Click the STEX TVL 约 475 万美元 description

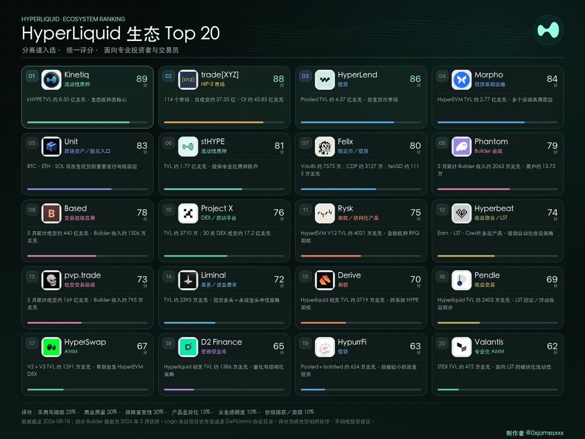coord(494,367)
